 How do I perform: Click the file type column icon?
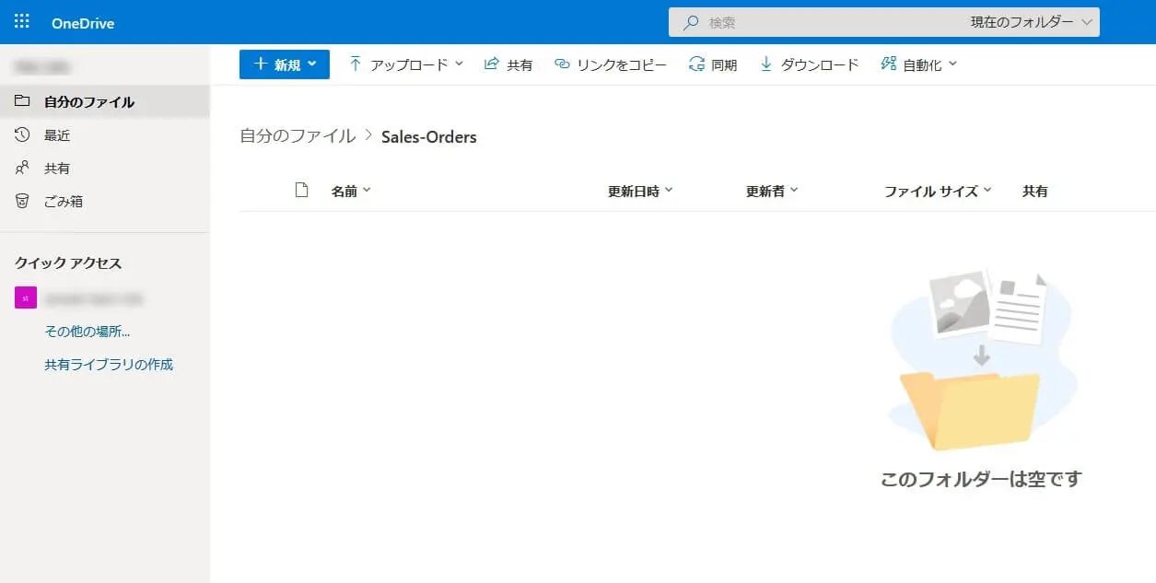click(301, 191)
